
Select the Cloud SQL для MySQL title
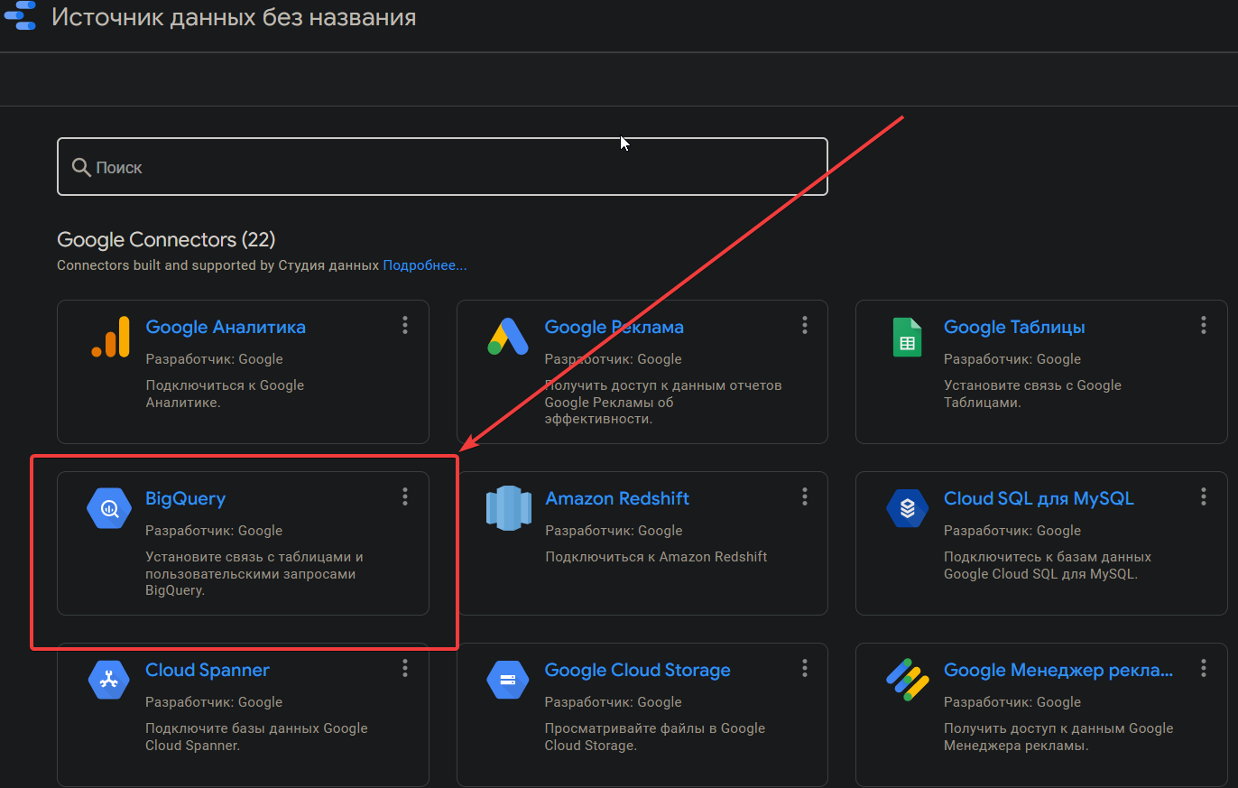(x=1039, y=498)
